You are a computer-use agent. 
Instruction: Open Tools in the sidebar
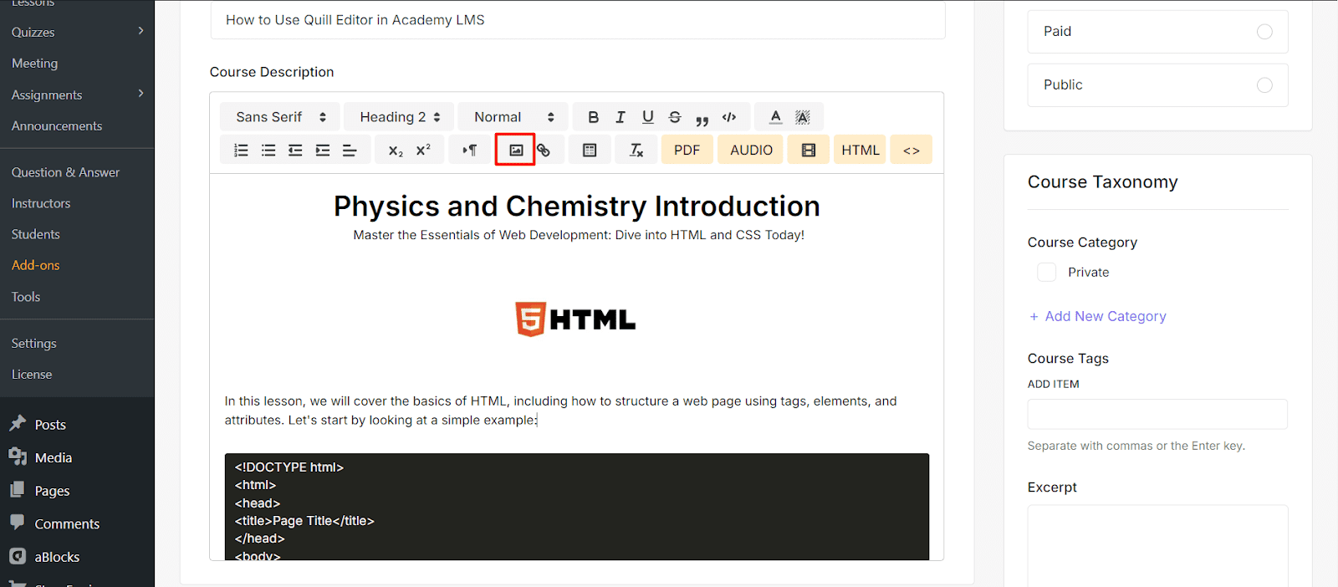coord(26,297)
